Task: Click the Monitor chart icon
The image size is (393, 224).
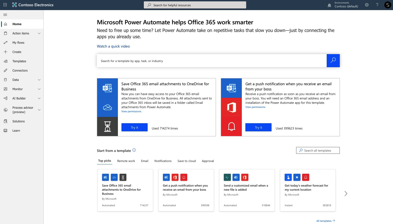Action: [5, 89]
